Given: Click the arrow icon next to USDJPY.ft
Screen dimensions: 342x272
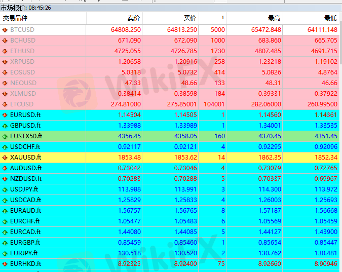Looking at the screenshot, I should pyautogui.click(x=5, y=189).
